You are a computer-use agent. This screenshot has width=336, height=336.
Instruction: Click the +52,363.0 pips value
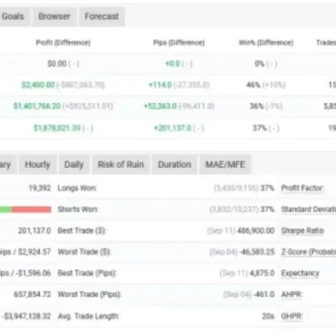(x=160, y=107)
